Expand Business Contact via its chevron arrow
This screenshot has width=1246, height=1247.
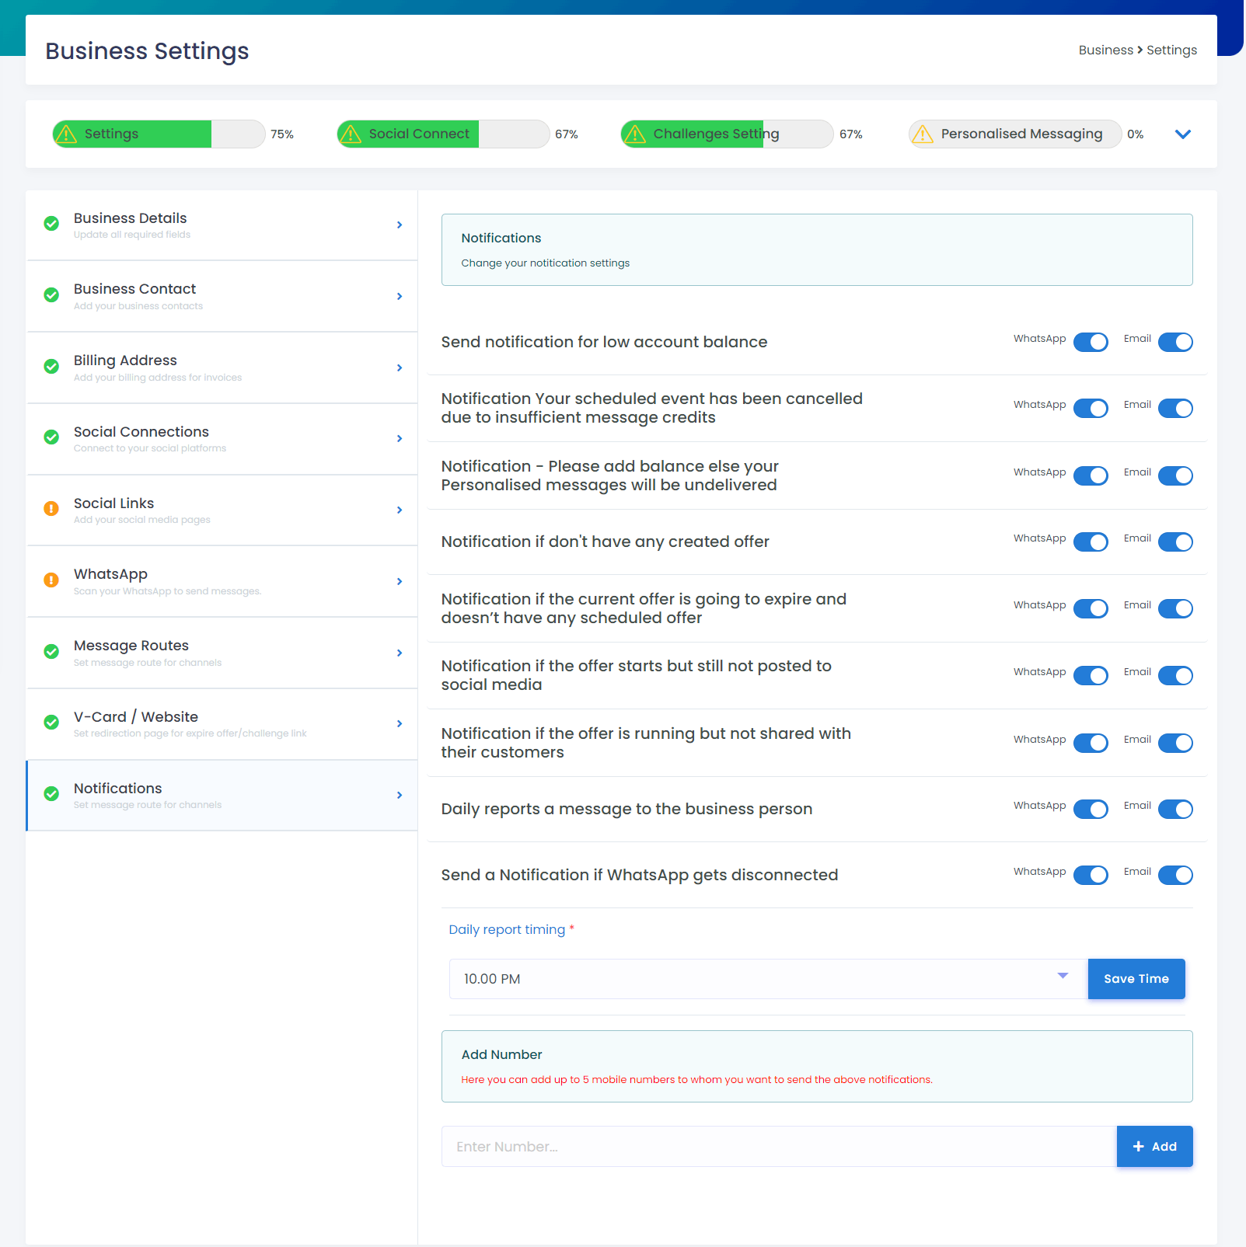coord(400,296)
